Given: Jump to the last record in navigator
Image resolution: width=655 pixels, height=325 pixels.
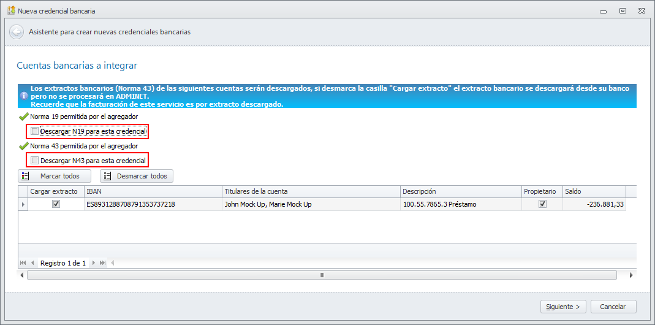Looking at the screenshot, I should click(102, 263).
